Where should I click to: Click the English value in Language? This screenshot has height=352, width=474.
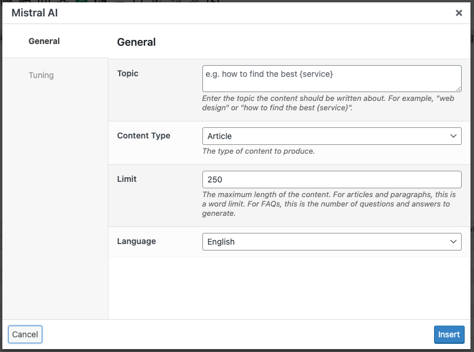point(221,241)
